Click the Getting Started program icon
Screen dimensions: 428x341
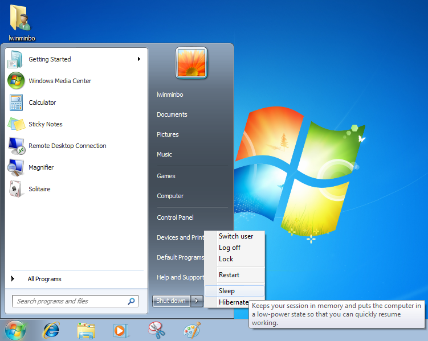(15, 59)
